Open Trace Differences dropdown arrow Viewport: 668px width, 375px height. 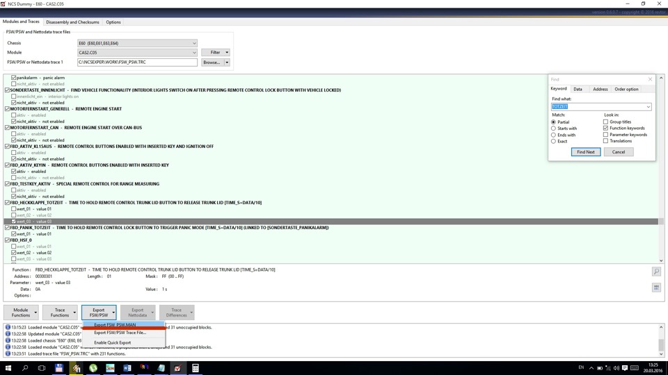[x=191, y=312]
